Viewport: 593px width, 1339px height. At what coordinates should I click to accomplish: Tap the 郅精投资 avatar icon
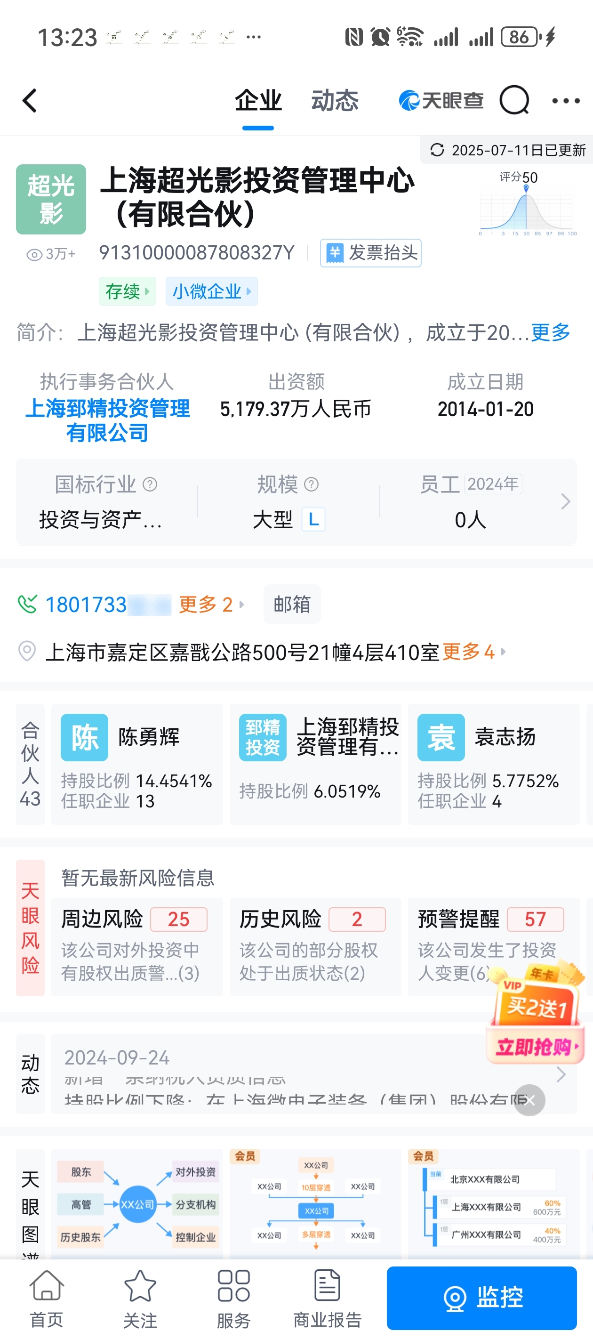(x=263, y=737)
